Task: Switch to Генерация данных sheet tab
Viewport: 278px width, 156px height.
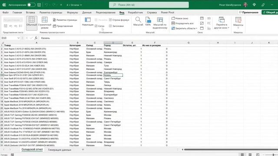Action: pos(60,150)
